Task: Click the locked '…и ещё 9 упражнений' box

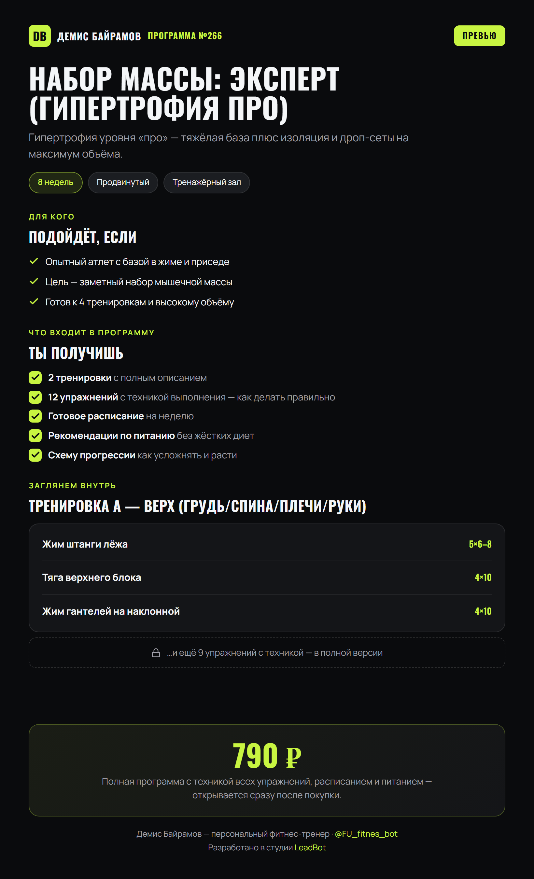Action: (x=267, y=653)
